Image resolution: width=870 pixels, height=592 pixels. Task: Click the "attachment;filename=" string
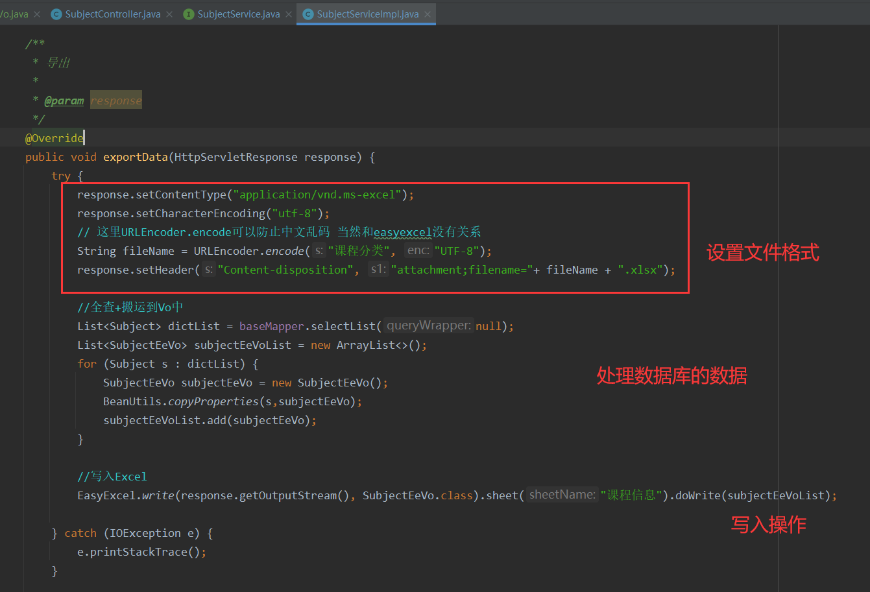[462, 270]
